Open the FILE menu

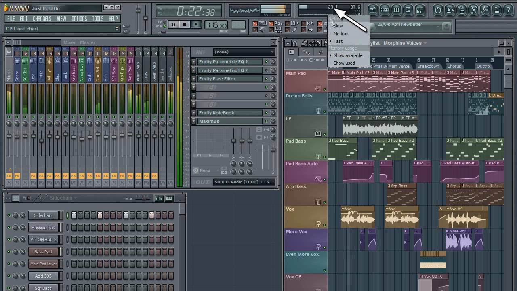tap(11, 19)
